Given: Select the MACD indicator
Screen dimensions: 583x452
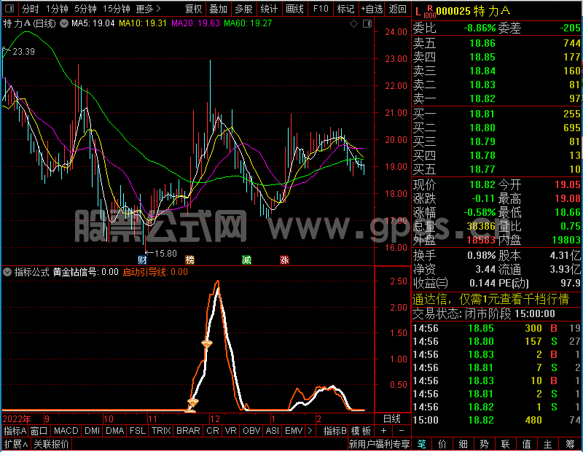Looking at the screenshot, I should point(66,431).
